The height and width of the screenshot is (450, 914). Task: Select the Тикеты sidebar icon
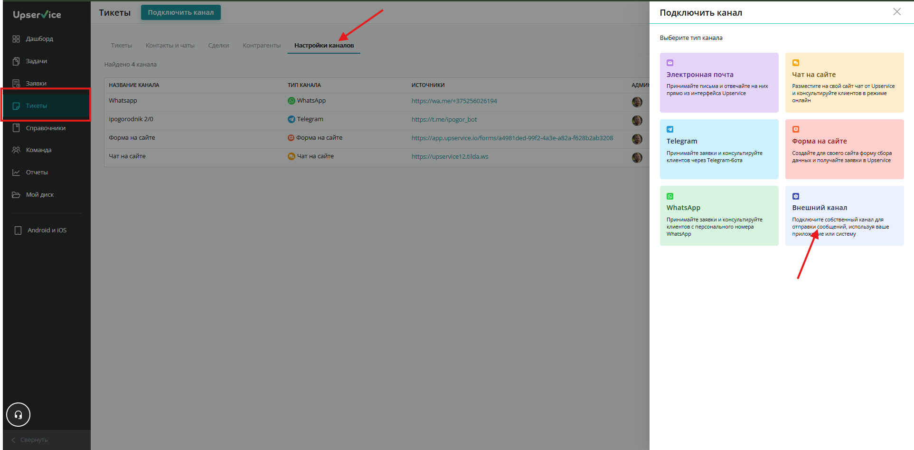pyautogui.click(x=16, y=106)
